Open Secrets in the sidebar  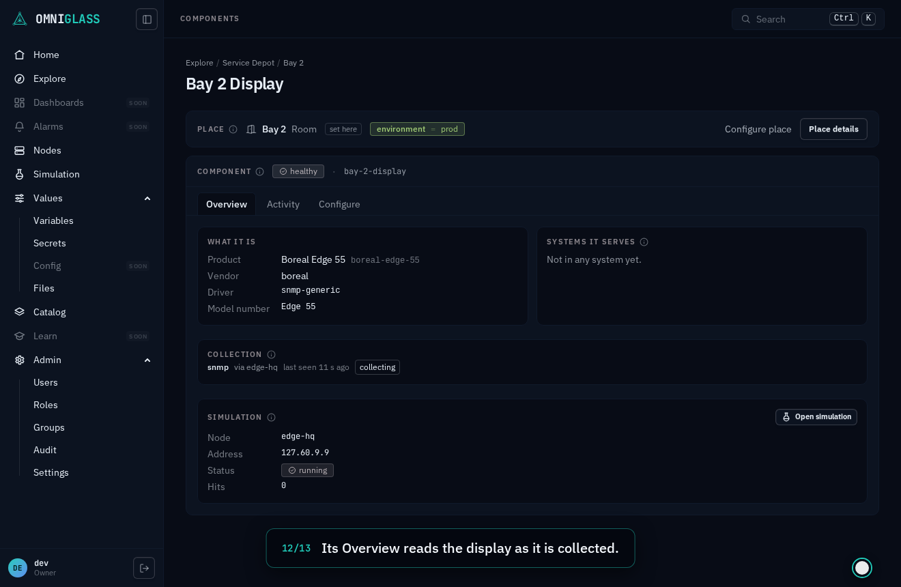click(50, 243)
